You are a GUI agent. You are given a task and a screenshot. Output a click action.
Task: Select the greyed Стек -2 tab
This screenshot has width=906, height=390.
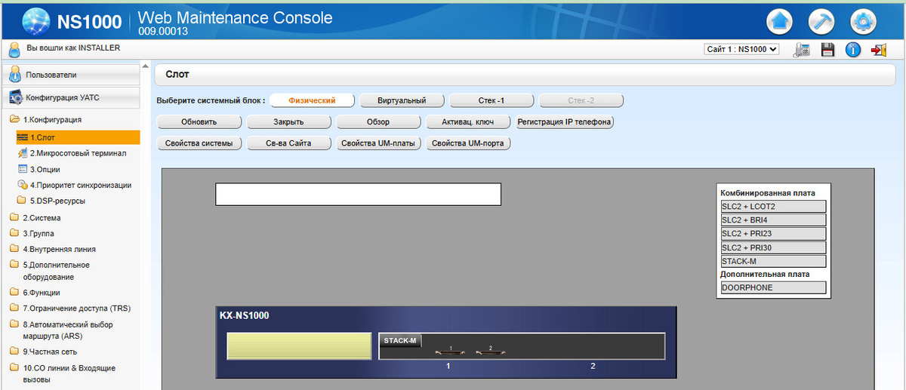pos(581,100)
